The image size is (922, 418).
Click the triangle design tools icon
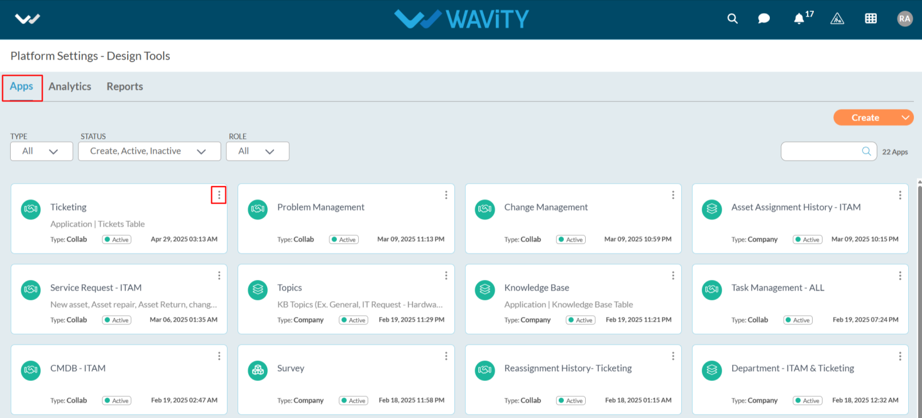click(837, 19)
